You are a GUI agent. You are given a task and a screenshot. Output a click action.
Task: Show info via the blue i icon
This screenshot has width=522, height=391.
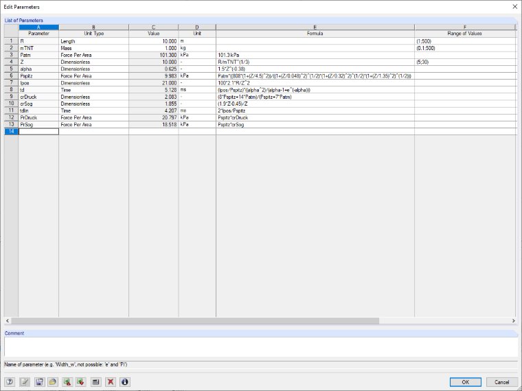[125, 382]
